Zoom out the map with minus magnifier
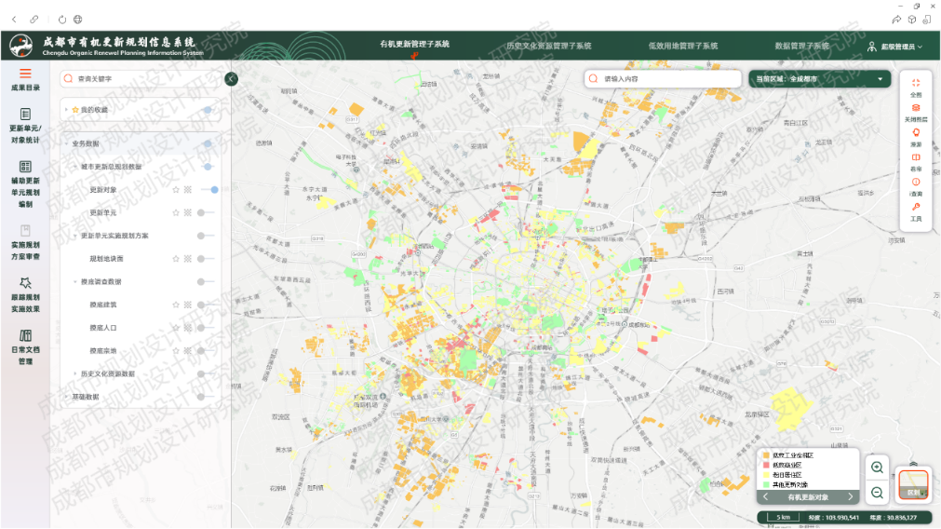This screenshot has width=941, height=529. 877,493
